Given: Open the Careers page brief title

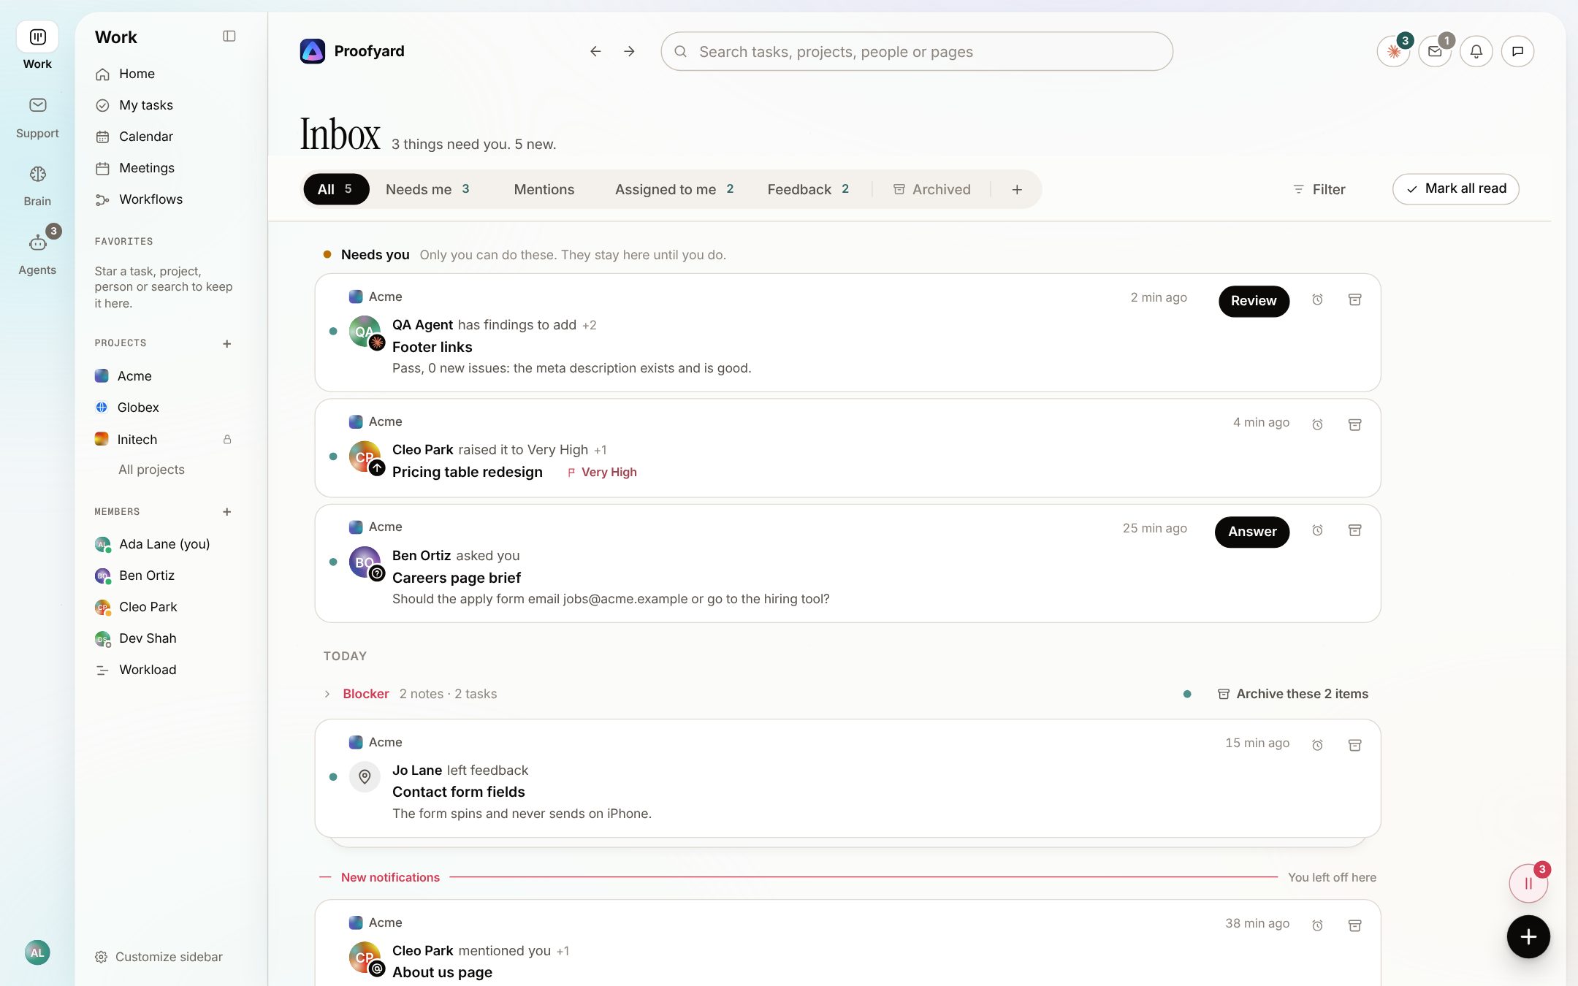Looking at the screenshot, I should [x=457, y=578].
